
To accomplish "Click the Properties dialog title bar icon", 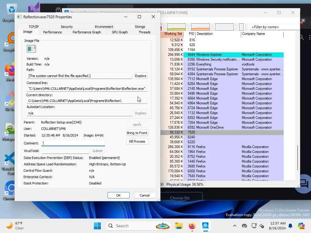I will click(19, 17).
